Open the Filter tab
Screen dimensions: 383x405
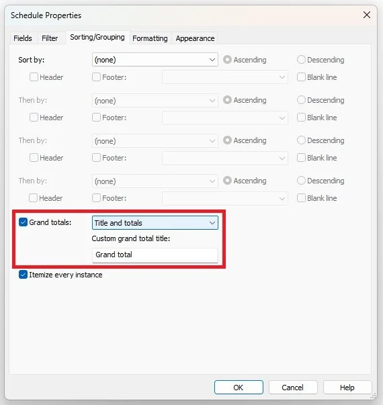pos(50,38)
